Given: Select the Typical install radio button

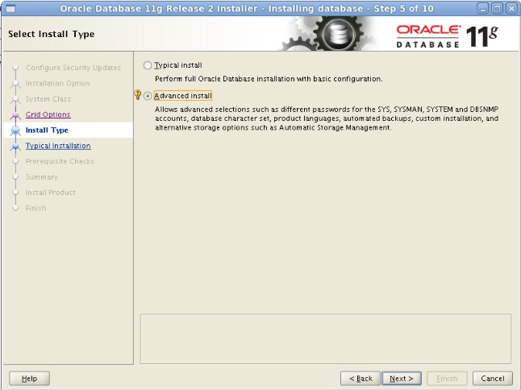Looking at the screenshot, I should (148, 65).
